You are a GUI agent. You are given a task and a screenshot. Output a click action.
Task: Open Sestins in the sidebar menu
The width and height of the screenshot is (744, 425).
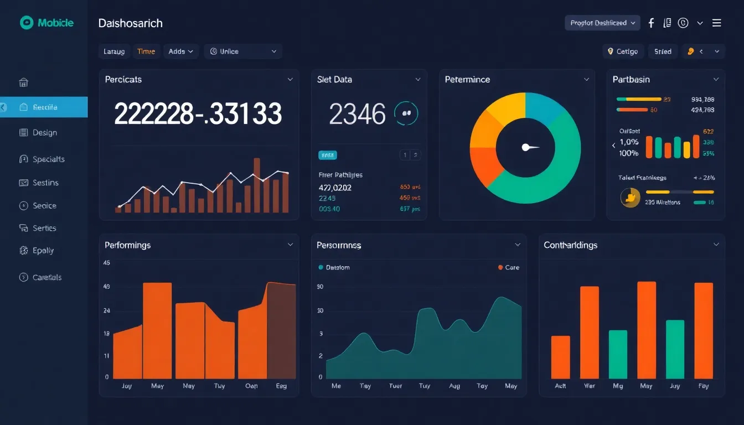point(45,183)
